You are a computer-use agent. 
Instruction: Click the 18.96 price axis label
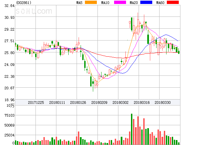9,100
